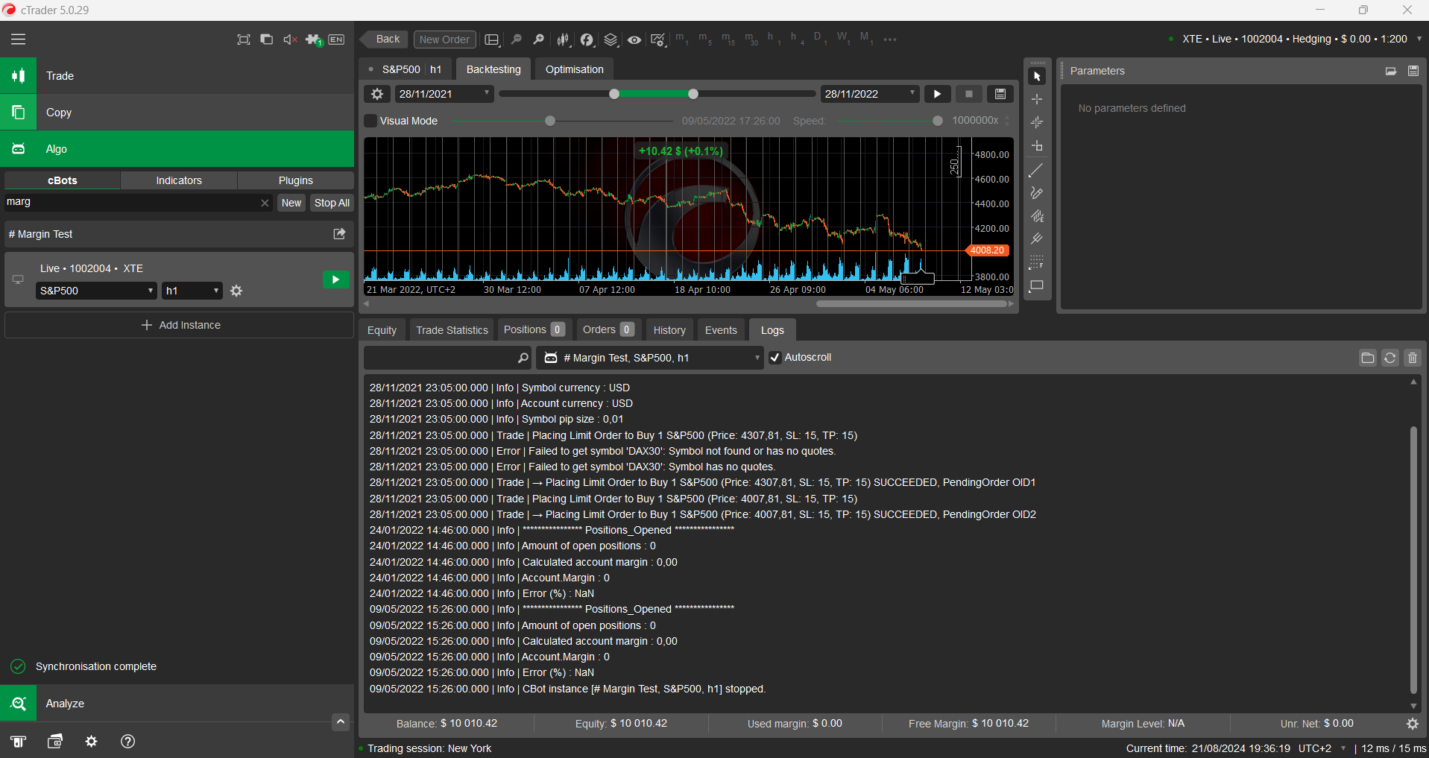Zoom out the chart with magnifier minus
Screen dimensions: 1429x758
tap(516, 40)
